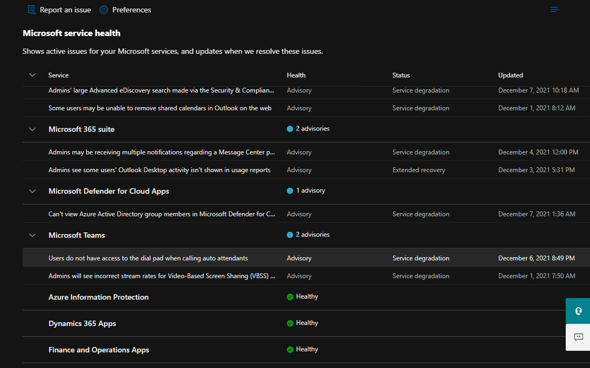Open the headset help support button

click(578, 311)
